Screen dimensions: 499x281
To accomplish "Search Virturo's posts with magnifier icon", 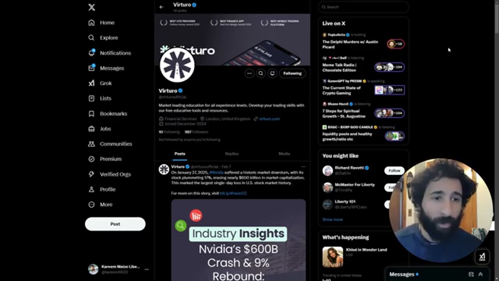I will click(x=261, y=73).
